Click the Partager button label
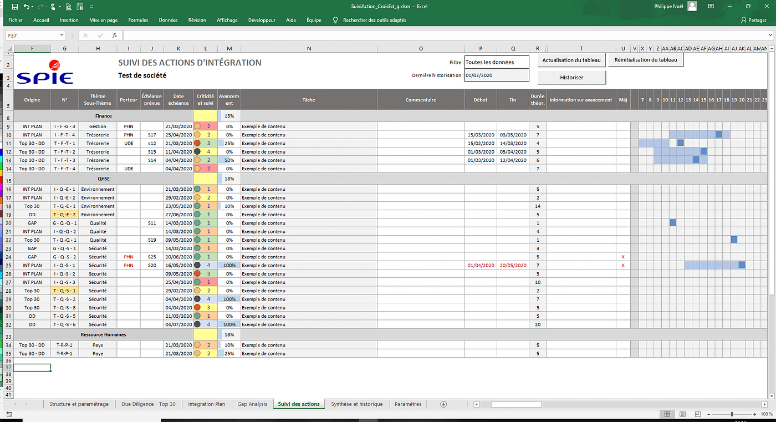The width and height of the screenshot is (776, 422). [x=757, y=20]
